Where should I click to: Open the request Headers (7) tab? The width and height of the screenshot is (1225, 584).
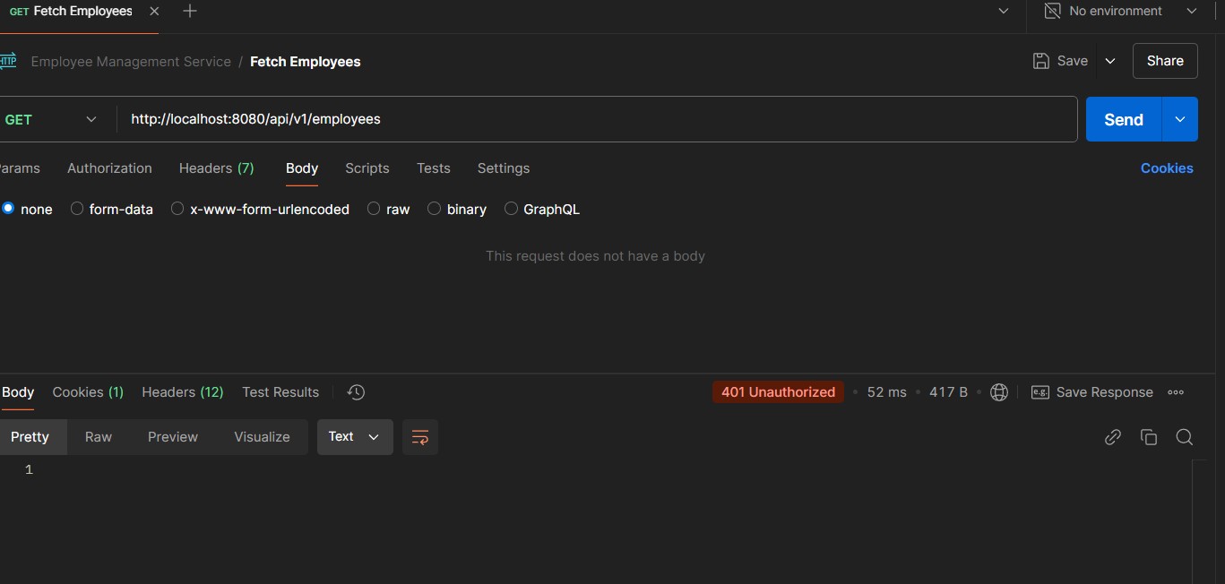click(x=217, y=168)
